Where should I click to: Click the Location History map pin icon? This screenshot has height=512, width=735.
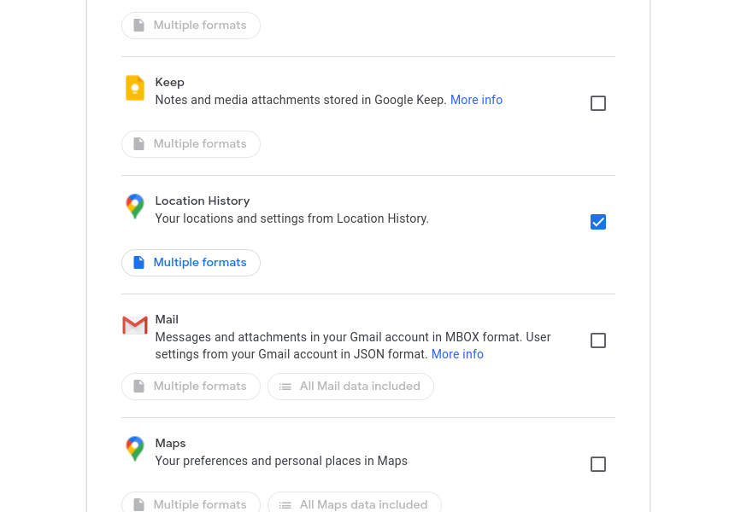pos(135,207)
